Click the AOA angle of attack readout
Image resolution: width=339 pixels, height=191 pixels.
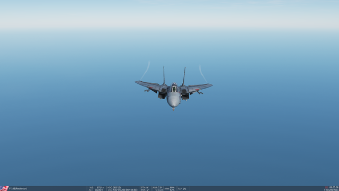[157, 187]
